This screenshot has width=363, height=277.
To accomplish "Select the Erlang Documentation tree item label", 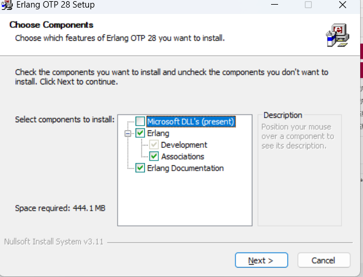I will tap(186, 168).
